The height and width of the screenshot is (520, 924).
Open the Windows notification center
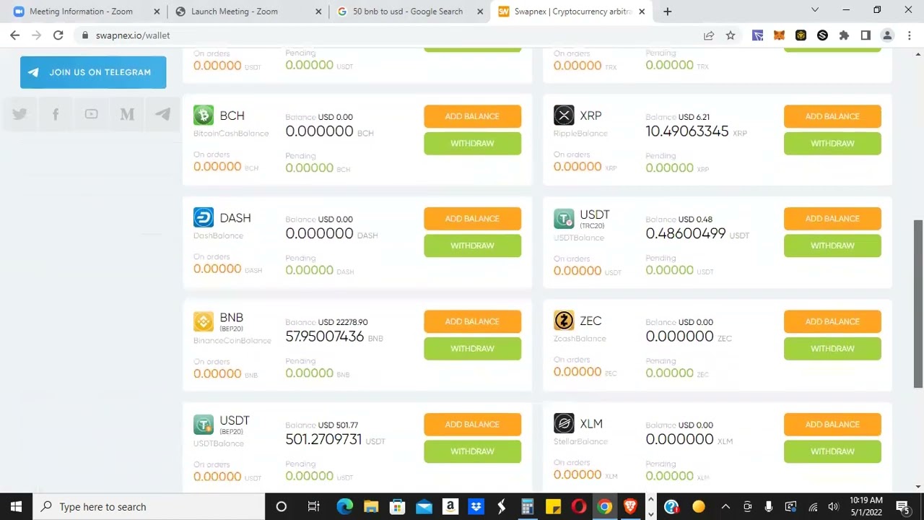tap(902, 507)
